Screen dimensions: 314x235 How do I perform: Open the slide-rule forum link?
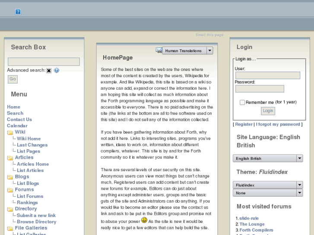tap(249, 218)
